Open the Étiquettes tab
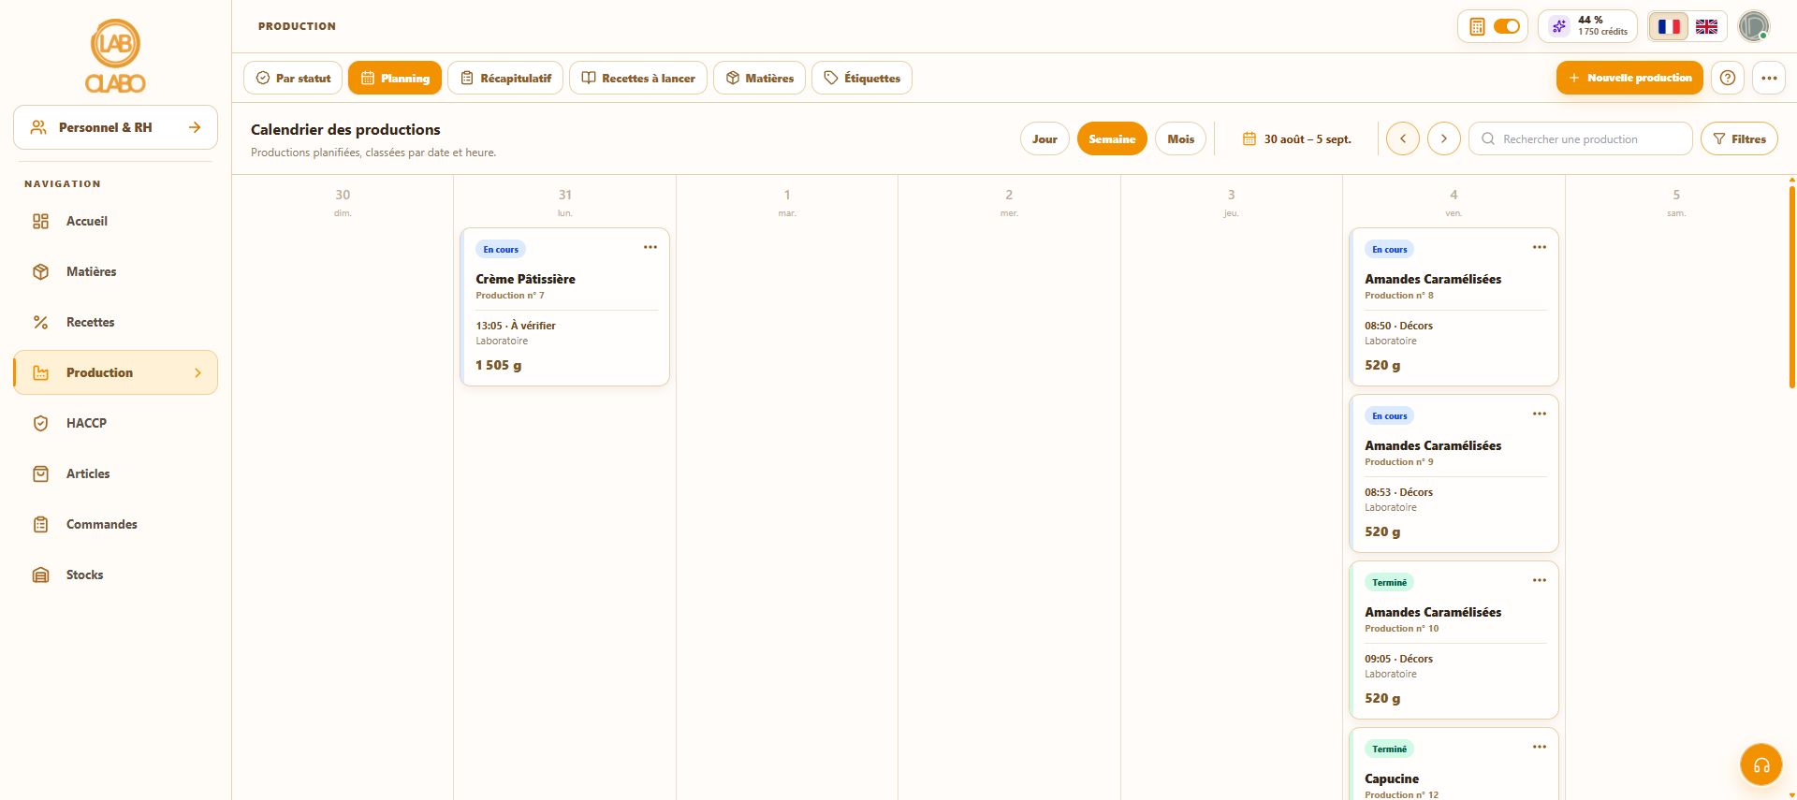 pos(862,78)
